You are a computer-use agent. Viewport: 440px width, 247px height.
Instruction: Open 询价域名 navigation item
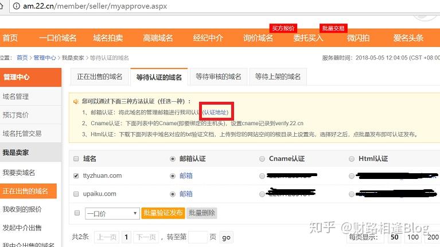pyautogui.click(x=258, y=38)
